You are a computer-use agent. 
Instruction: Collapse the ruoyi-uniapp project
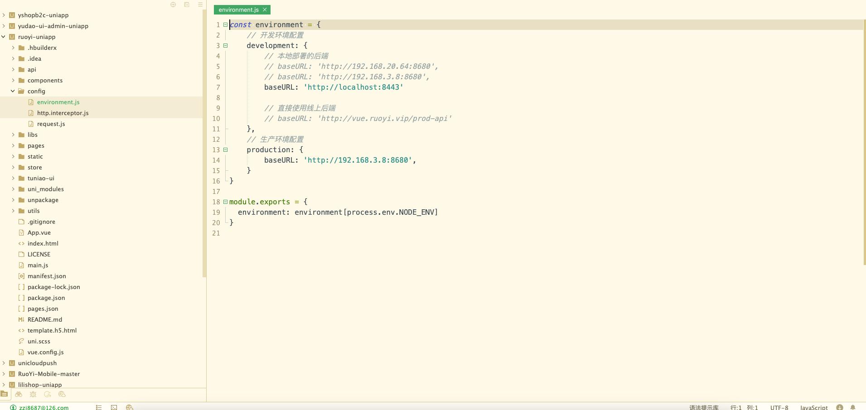pyautogui.click(x=4, y=37)
